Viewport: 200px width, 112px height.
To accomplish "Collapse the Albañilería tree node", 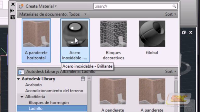I will click(x=22, y=97).
